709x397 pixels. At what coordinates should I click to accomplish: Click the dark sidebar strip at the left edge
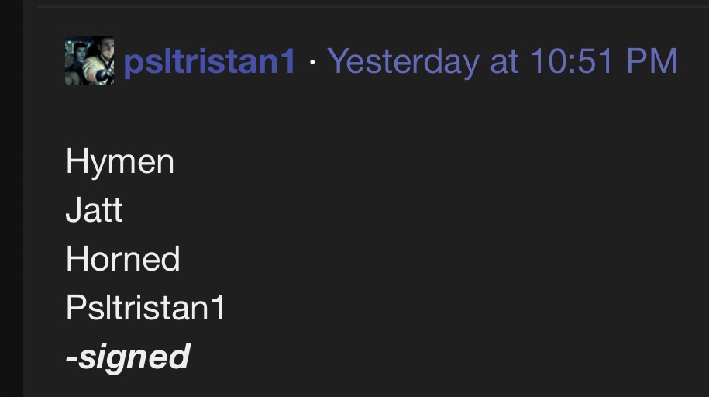click(x=12, y=198)
